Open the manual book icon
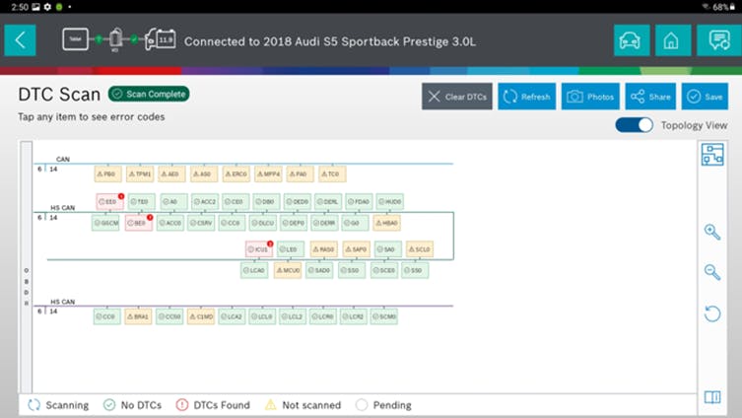 (711, 397)
